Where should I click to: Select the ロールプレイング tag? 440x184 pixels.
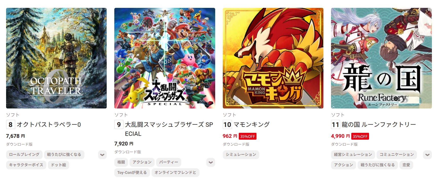point(24,155)
